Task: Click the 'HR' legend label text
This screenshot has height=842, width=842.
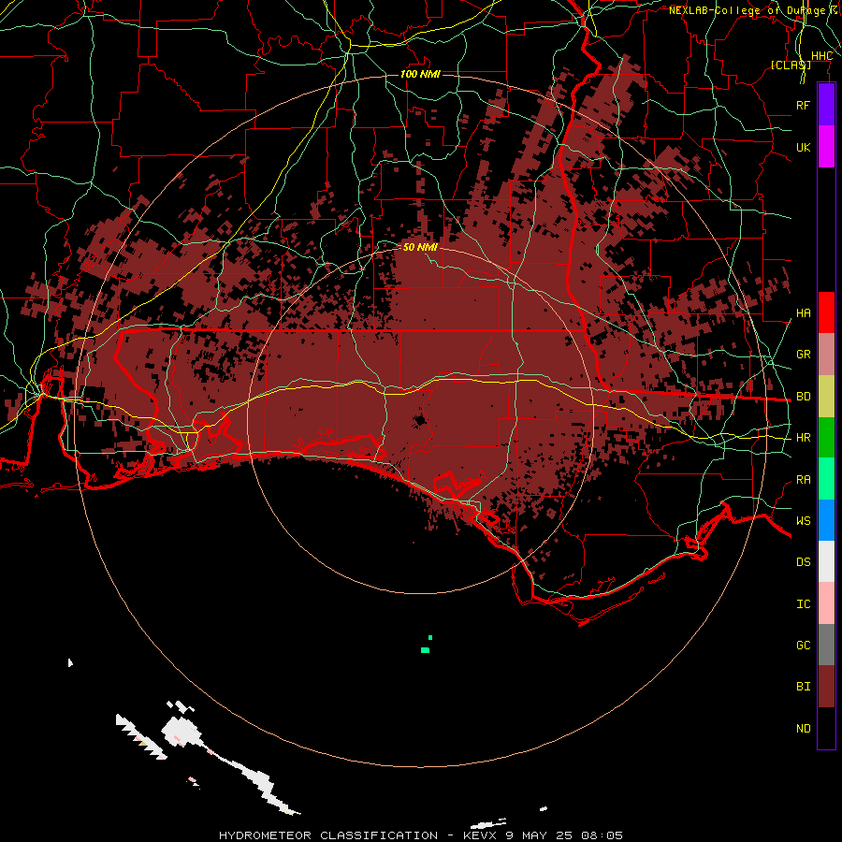Action: click(803, 438)
